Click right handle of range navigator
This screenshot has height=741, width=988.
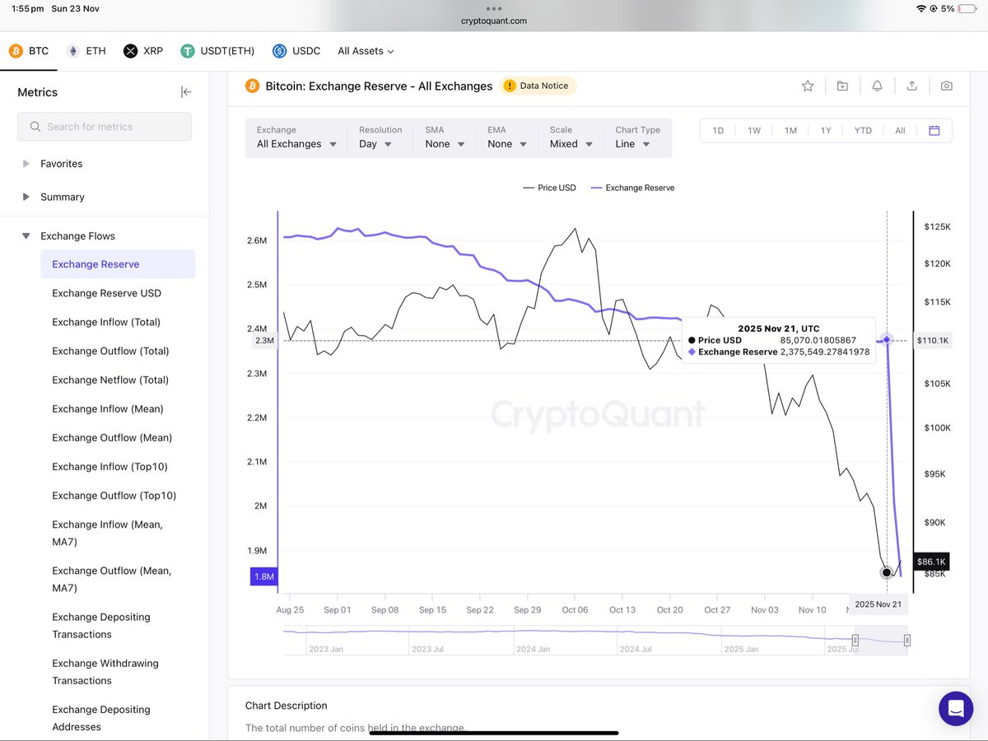tap(907, 641)
